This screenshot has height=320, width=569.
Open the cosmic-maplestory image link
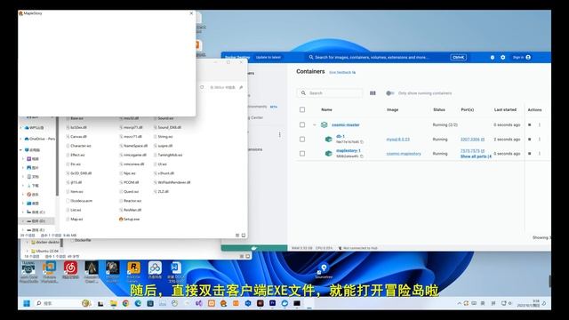tap(404, 154)
